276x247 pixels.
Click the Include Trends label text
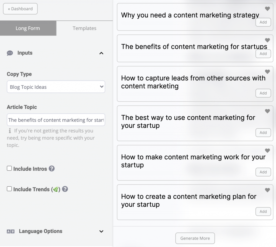click(x=37, y=189)
